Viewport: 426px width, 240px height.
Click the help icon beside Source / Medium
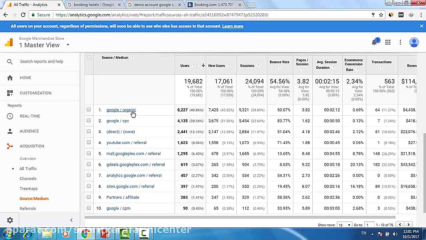[x=132, y=58]
